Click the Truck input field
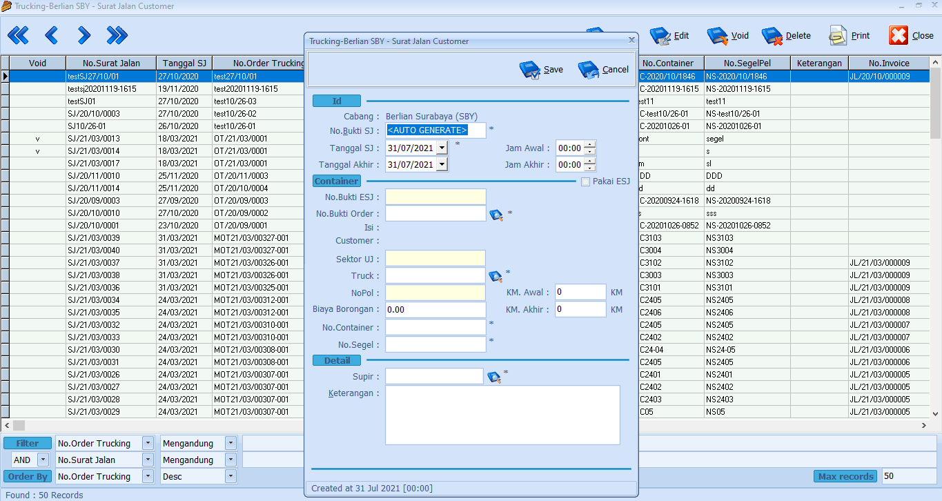This screenshot has height=501, width=942. tap(435, 275)
